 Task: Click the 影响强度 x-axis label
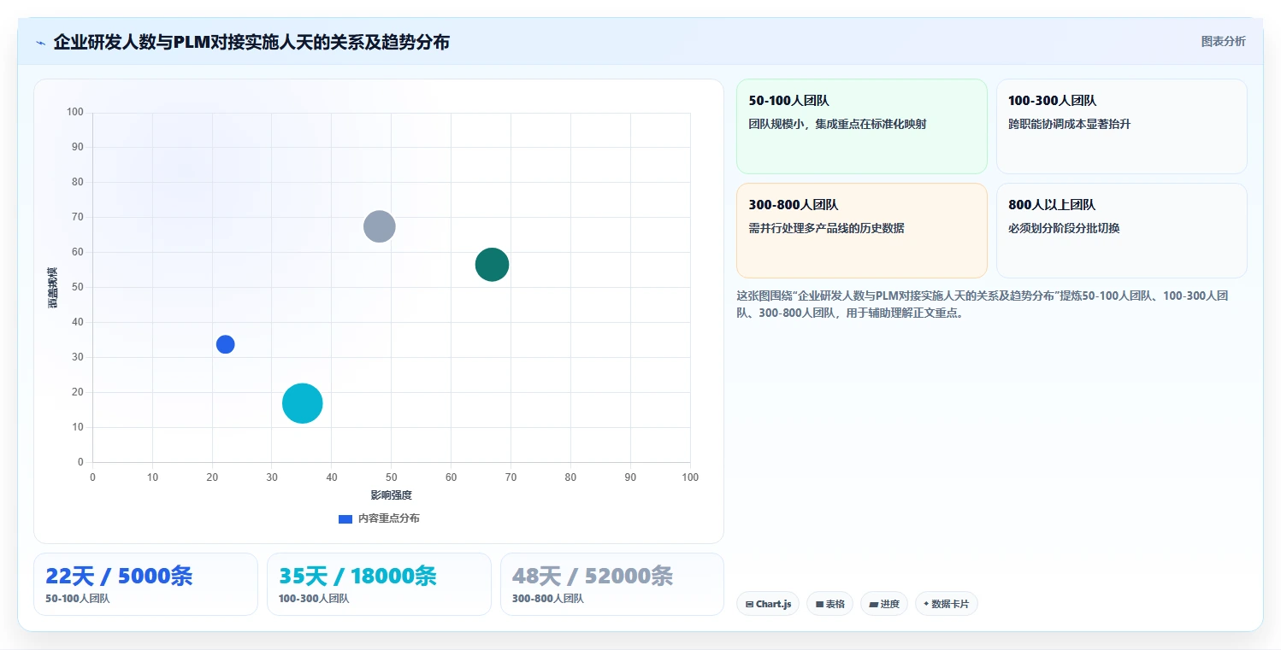click(x=391, y=495)
